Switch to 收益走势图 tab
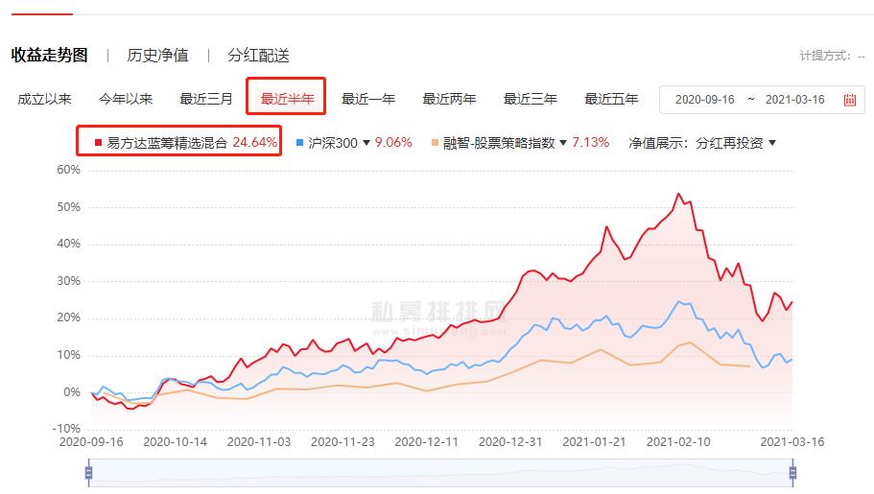 (50, 56)
